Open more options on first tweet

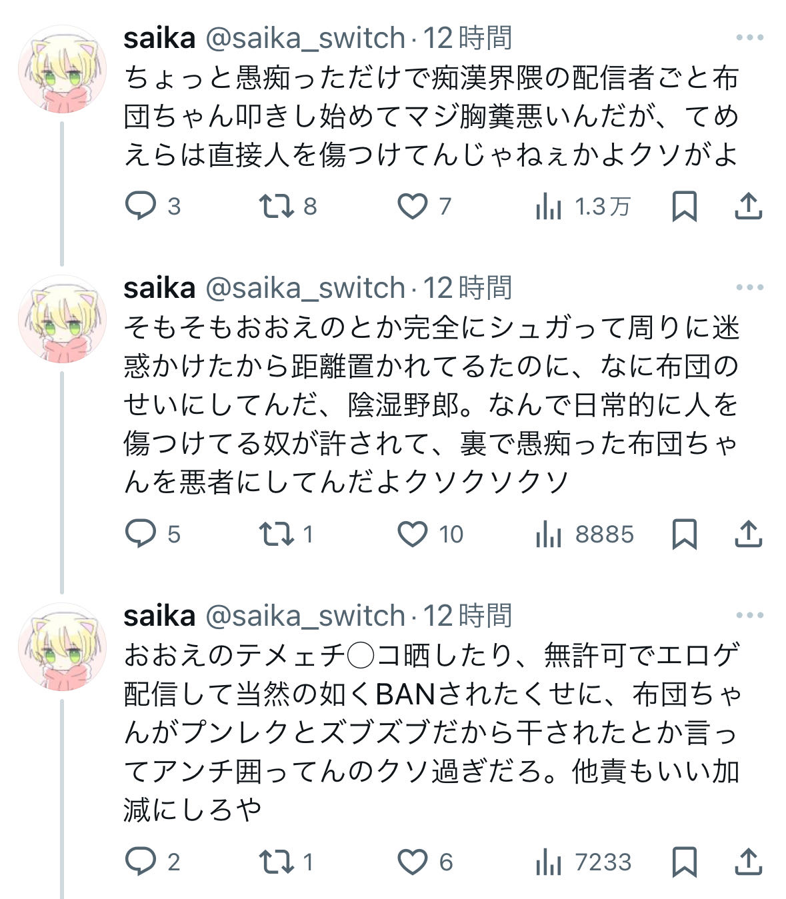click(749, 38)
